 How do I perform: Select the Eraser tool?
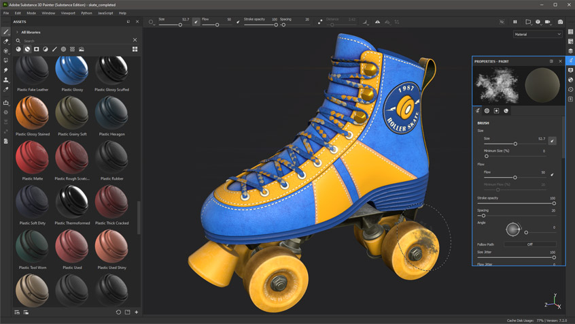(x=6, y=42)
